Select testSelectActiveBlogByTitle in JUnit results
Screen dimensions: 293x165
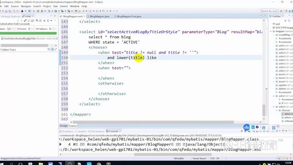click(29, 38)
